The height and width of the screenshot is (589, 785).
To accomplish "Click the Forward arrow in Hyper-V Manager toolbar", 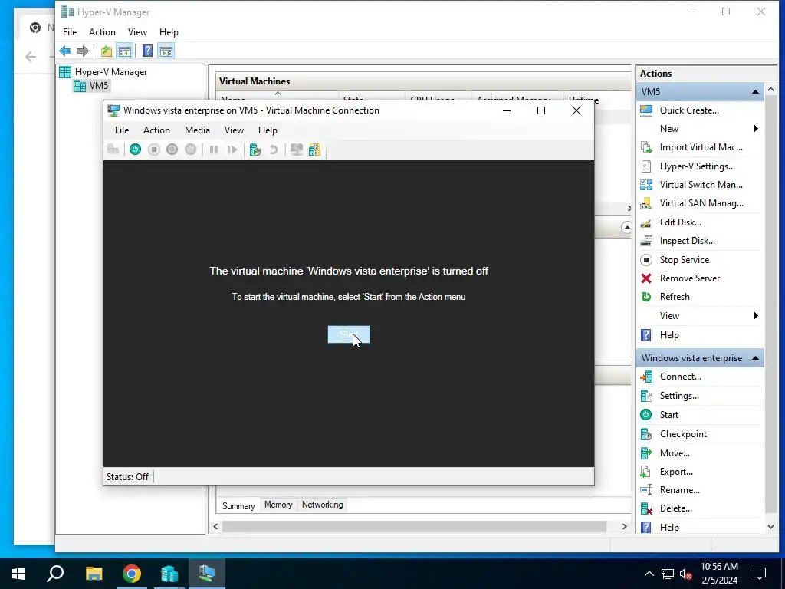I will point(83,51).
